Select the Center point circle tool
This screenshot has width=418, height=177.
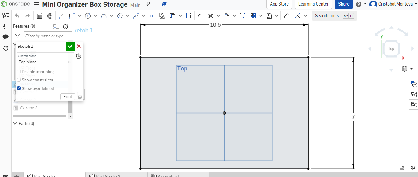pyautogui.click(x=88, y=16)
